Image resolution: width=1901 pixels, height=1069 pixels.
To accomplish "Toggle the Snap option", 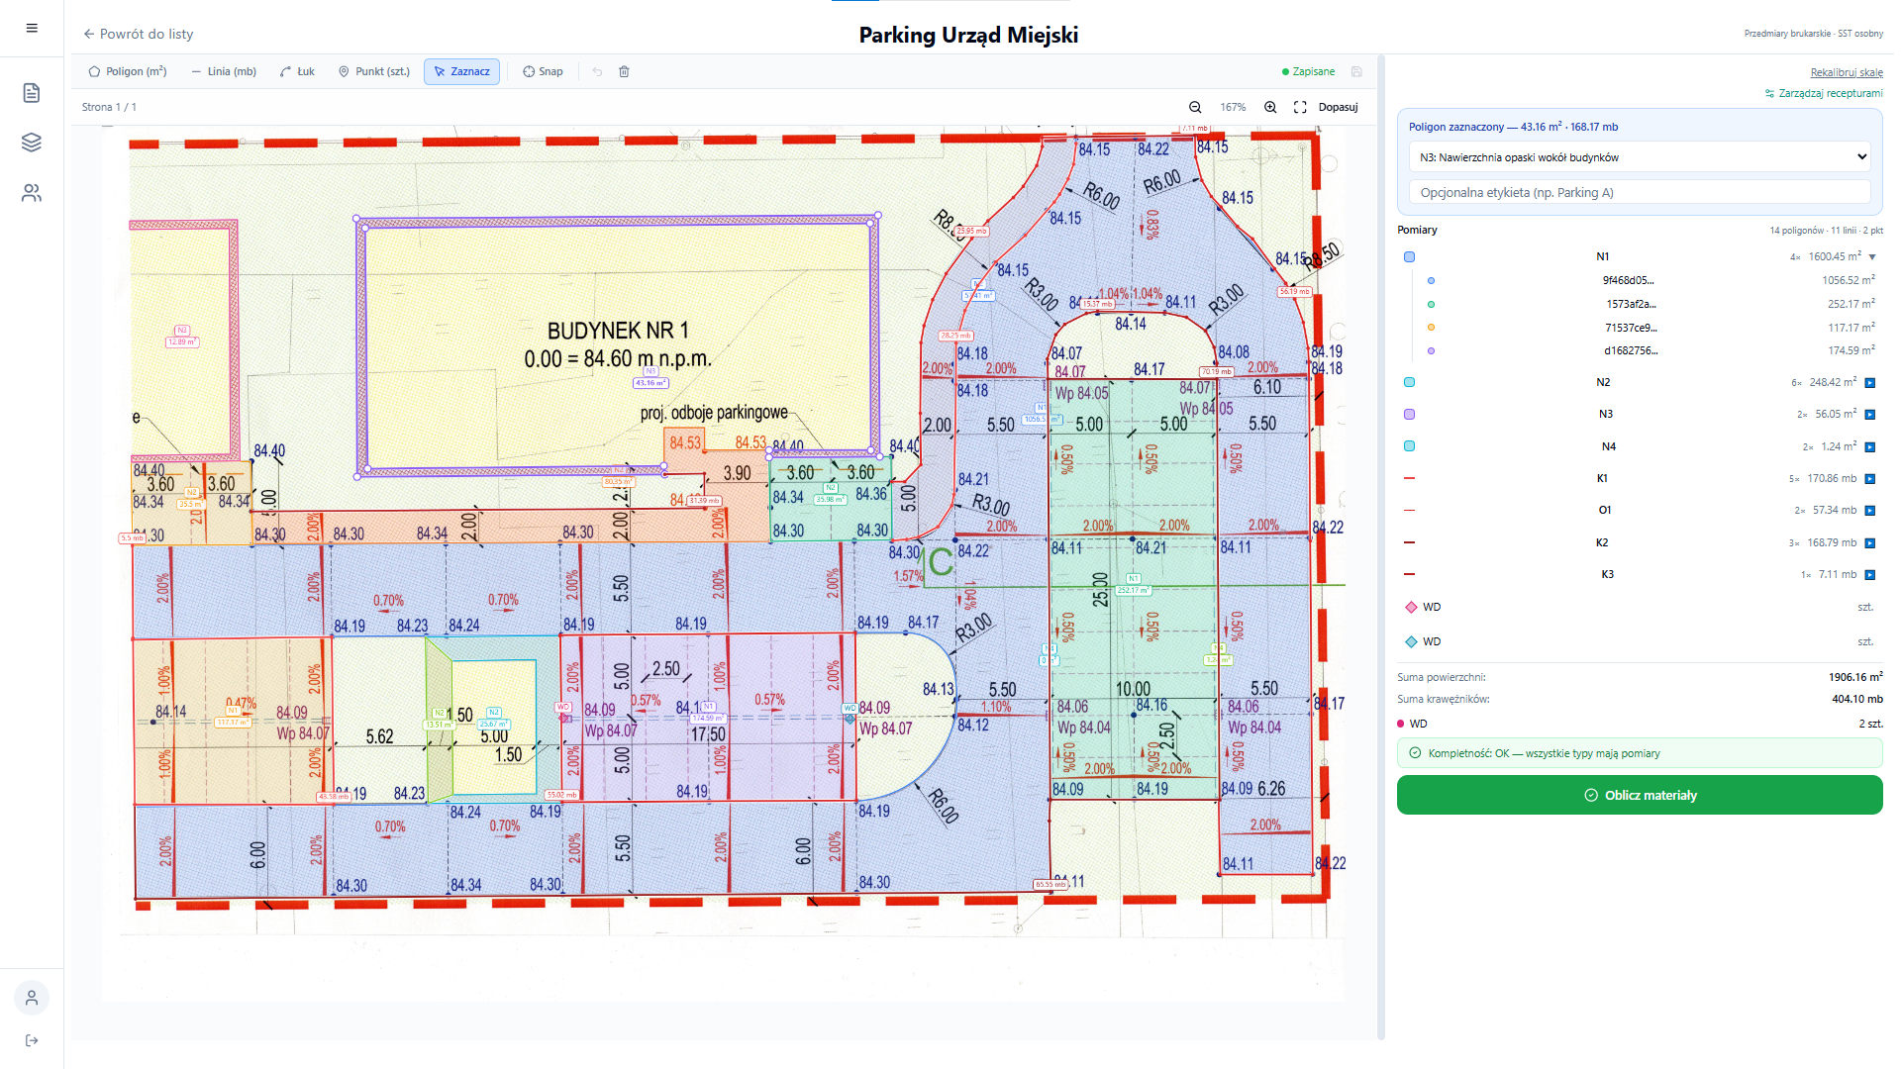I will (543, 71).
